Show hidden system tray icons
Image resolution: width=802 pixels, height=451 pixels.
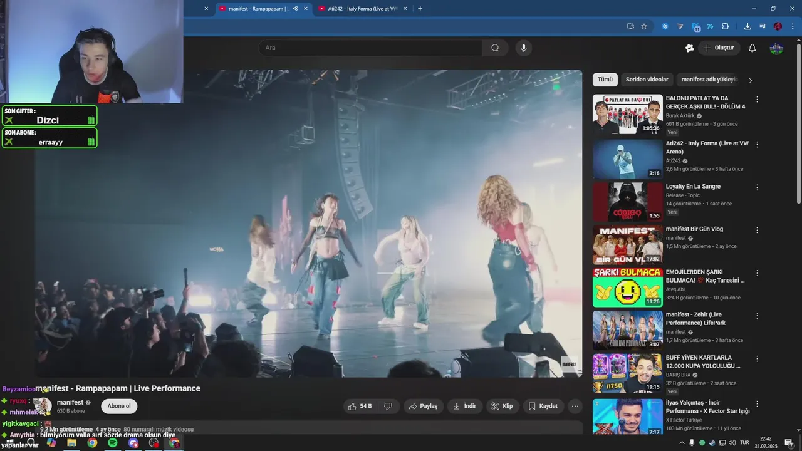[x=682, y=443]
